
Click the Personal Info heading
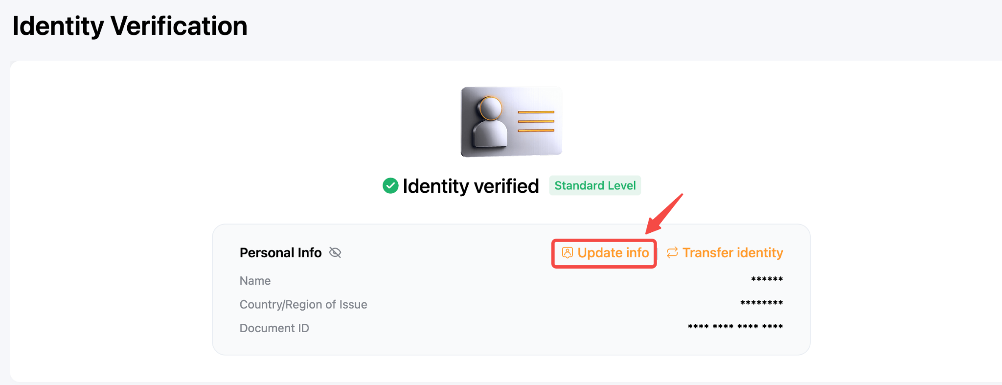point(280,253)
